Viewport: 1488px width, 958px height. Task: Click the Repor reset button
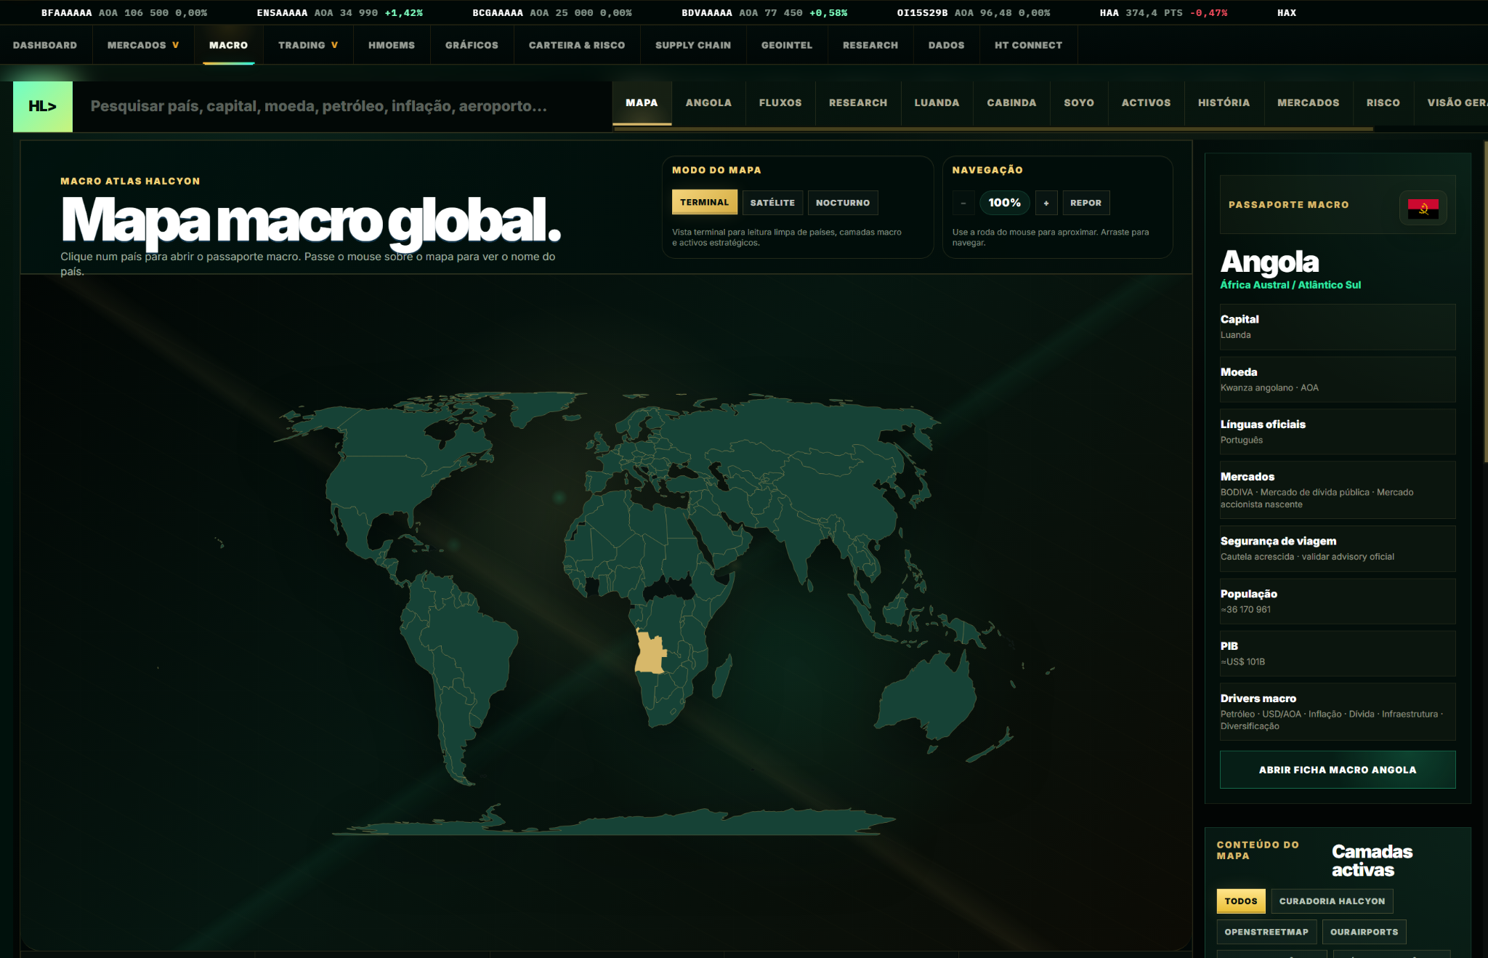click(1086, 203)
